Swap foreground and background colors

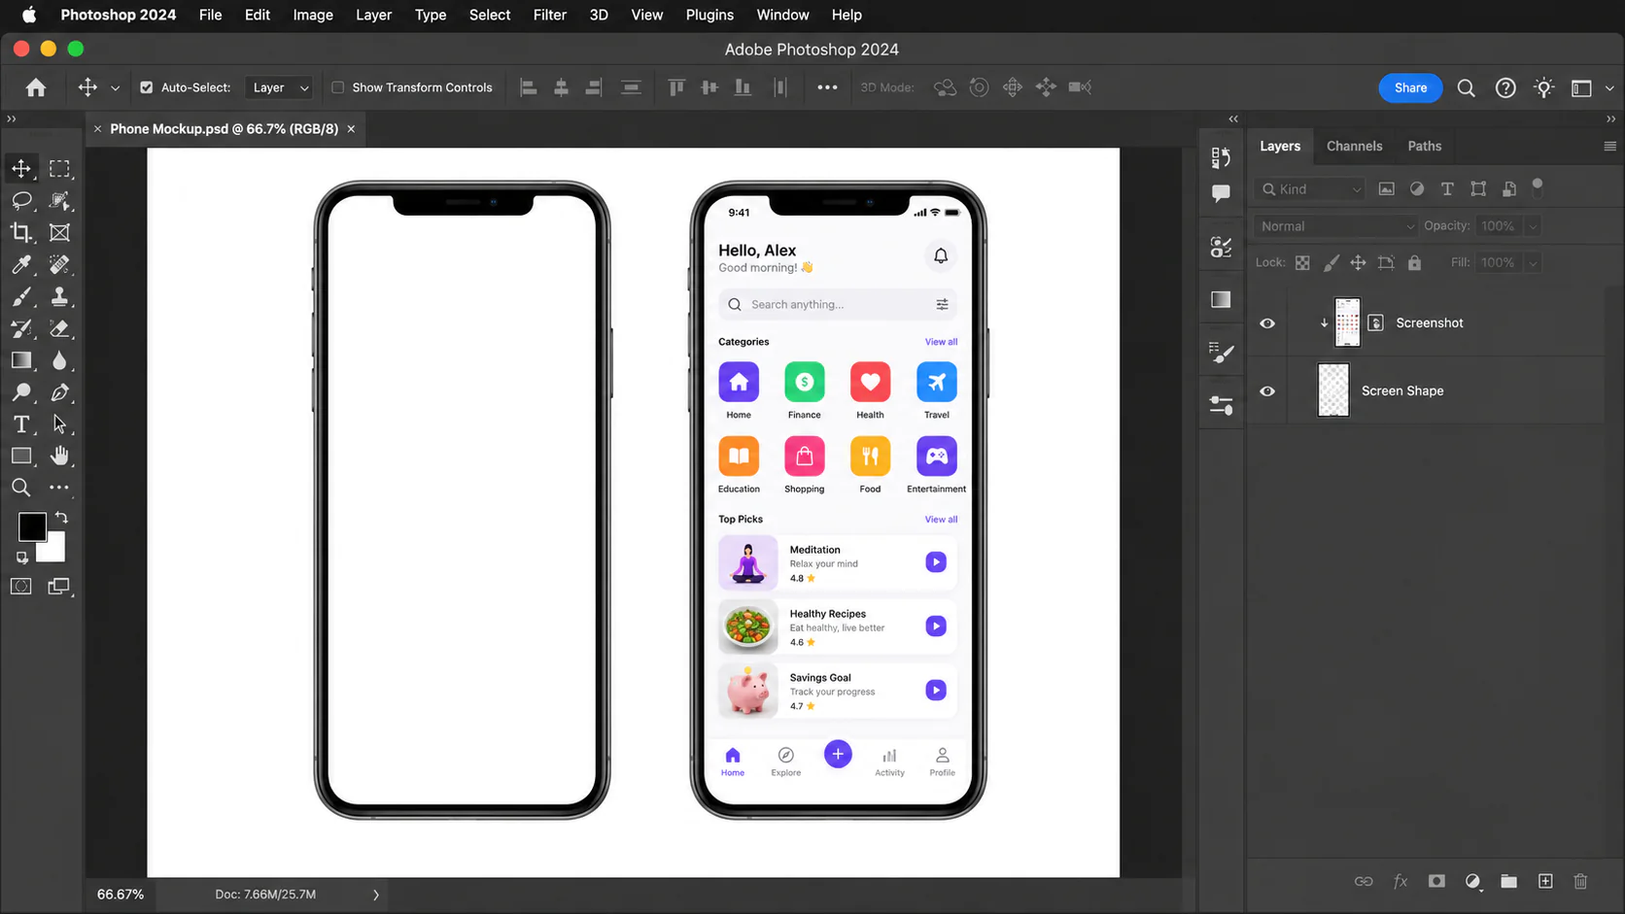tap(61, 518)
